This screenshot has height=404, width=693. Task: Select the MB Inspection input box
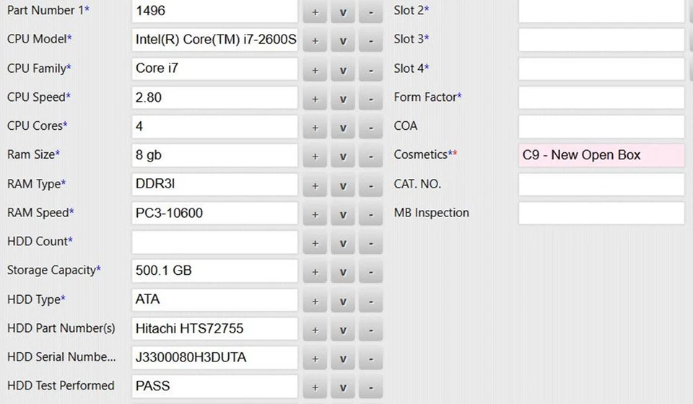(601, 213)
